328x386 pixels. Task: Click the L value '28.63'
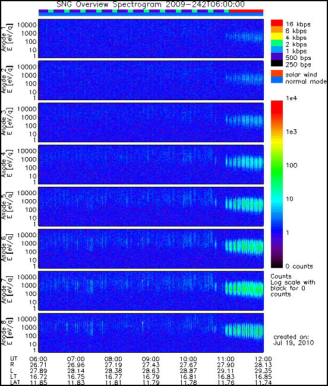click(151, 371)
